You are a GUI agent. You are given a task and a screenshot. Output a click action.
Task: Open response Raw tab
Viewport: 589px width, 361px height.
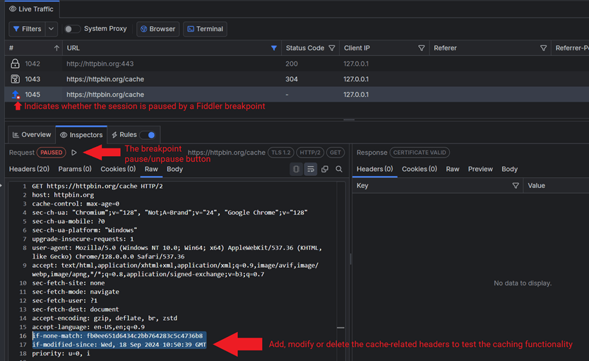(x=452, y=169)
